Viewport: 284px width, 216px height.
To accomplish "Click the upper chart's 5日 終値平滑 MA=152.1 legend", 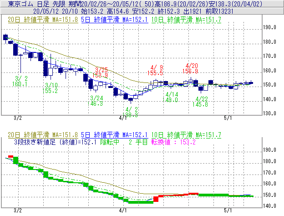I will (115, 20).
